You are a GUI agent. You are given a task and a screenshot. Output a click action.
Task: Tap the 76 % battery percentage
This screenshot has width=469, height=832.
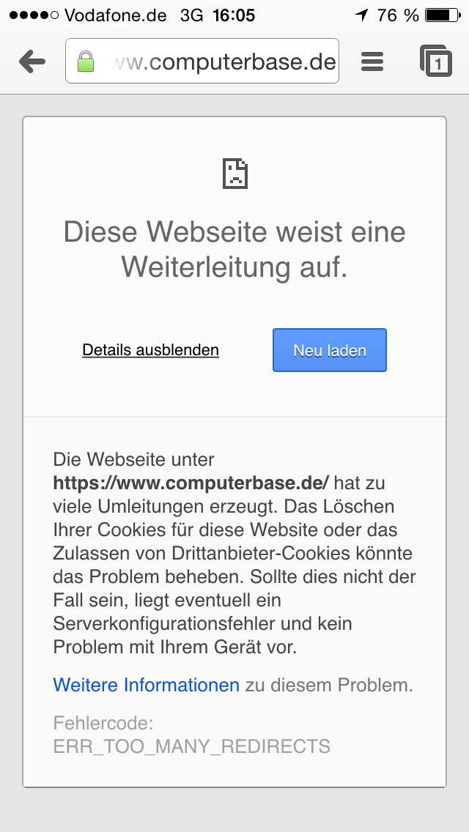[398, 15]
